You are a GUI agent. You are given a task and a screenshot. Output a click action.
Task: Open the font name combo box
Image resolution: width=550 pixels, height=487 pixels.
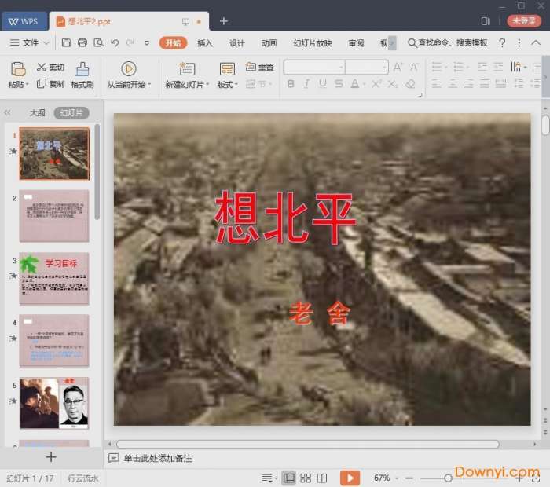[x=313, y=68]
